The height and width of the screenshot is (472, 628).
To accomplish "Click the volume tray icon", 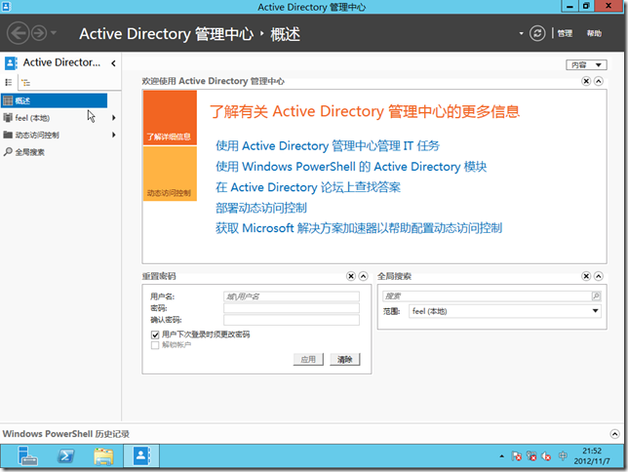I will click(546, 456).
